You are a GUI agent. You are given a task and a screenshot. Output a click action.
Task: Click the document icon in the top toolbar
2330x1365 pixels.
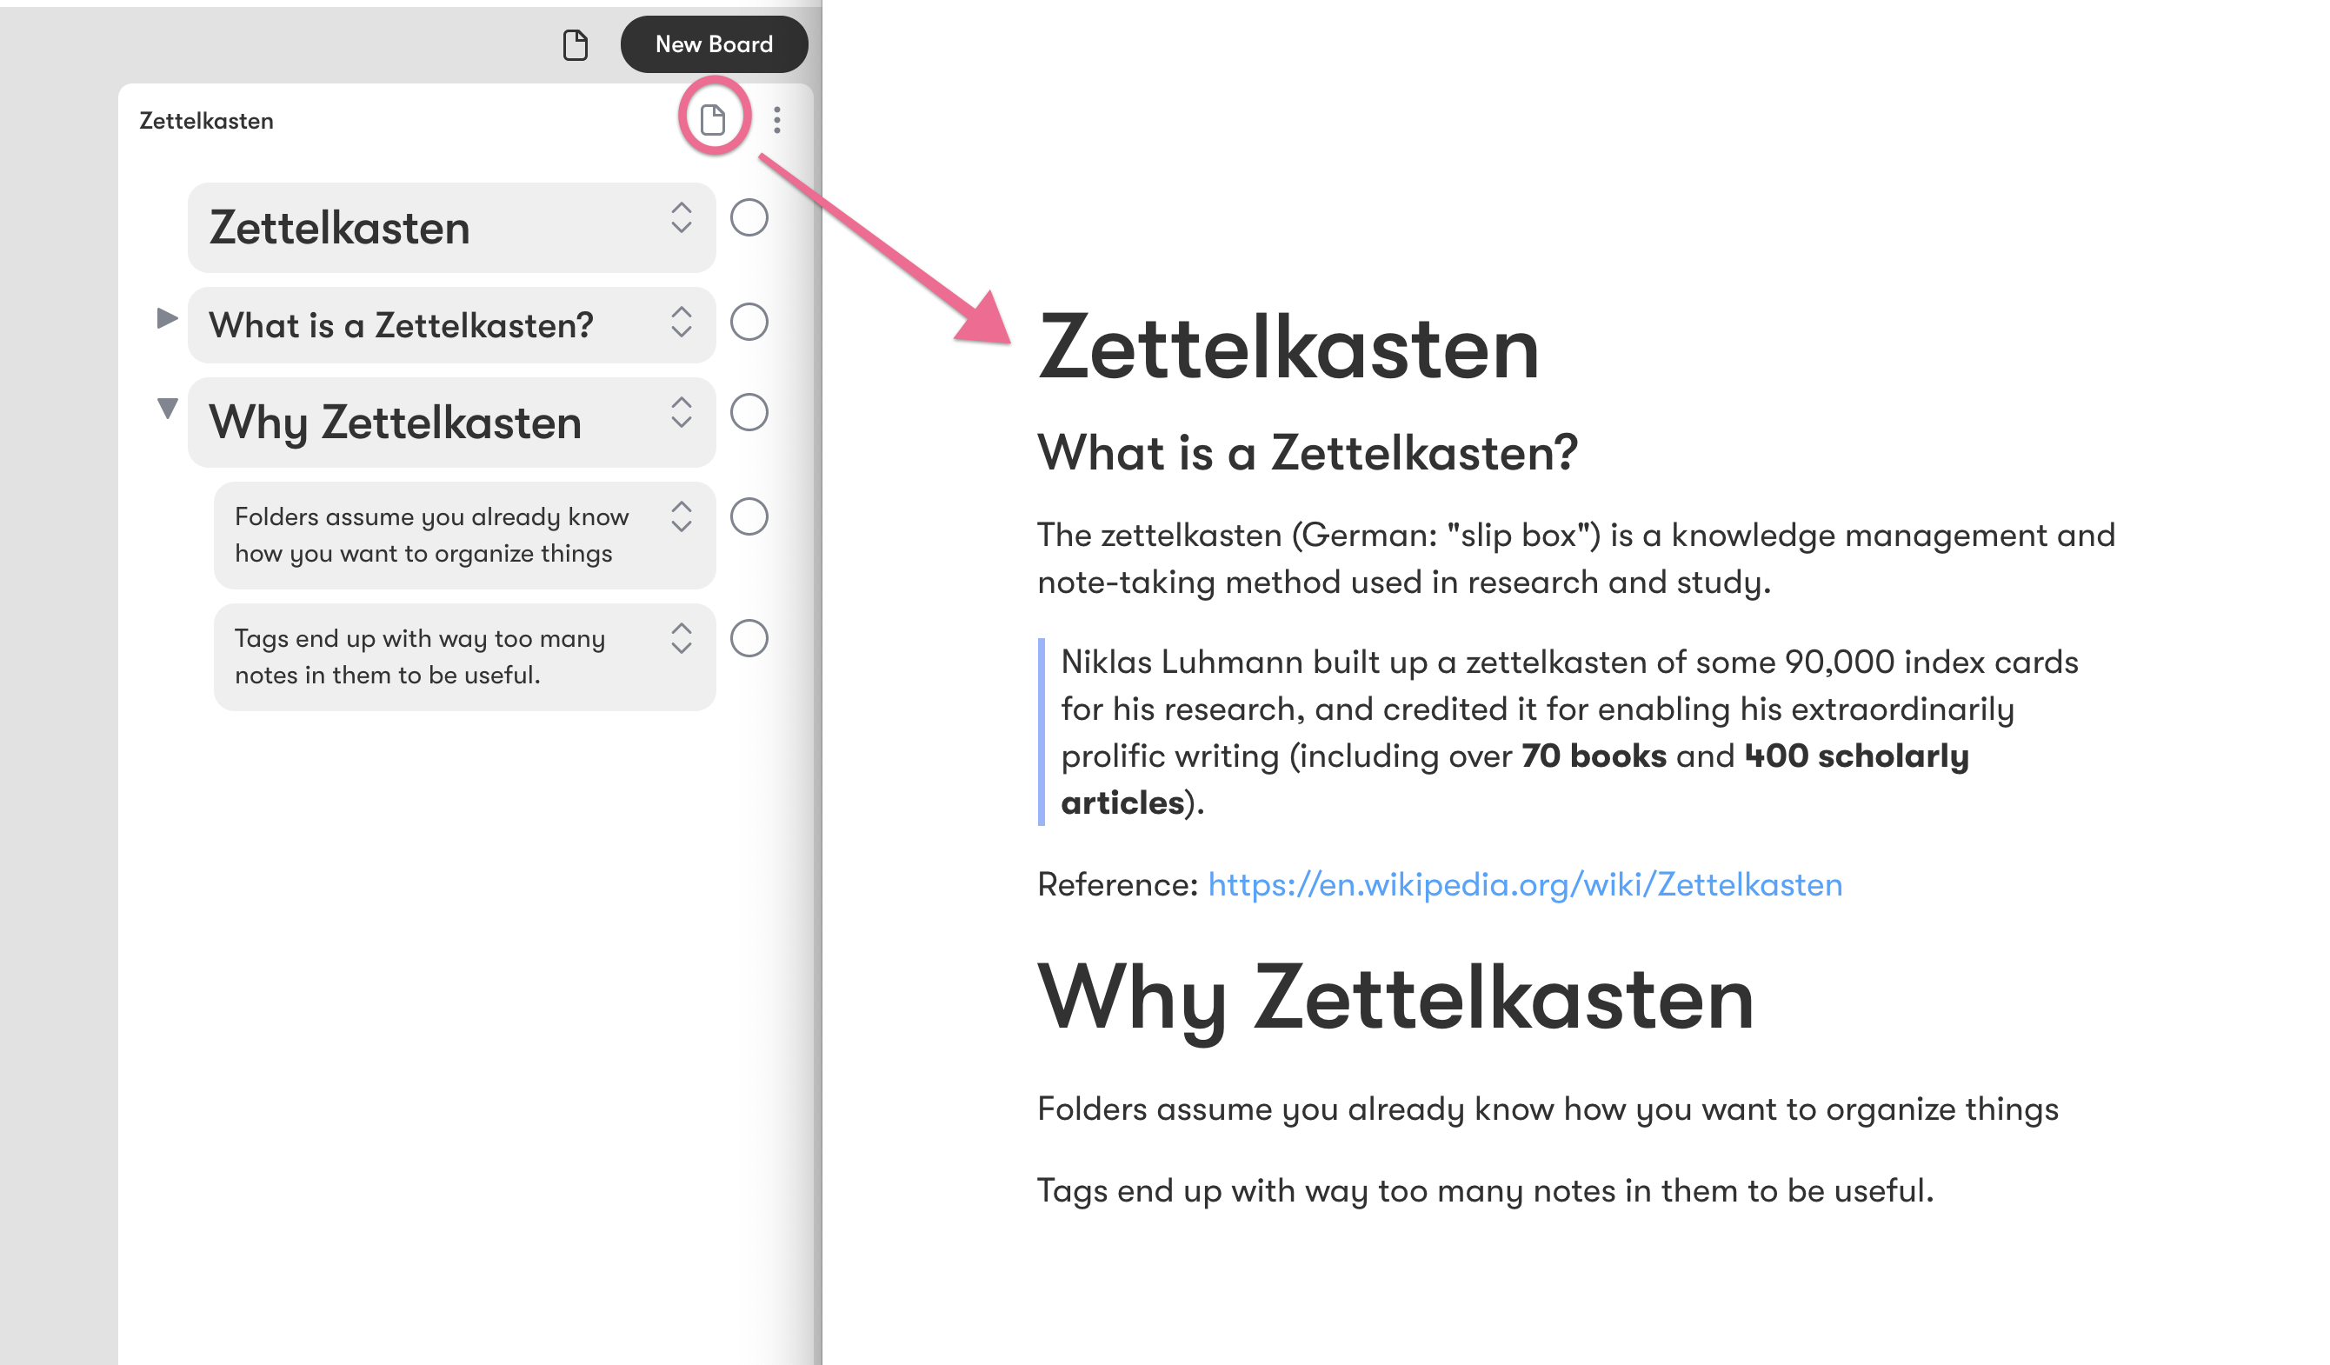576,43
